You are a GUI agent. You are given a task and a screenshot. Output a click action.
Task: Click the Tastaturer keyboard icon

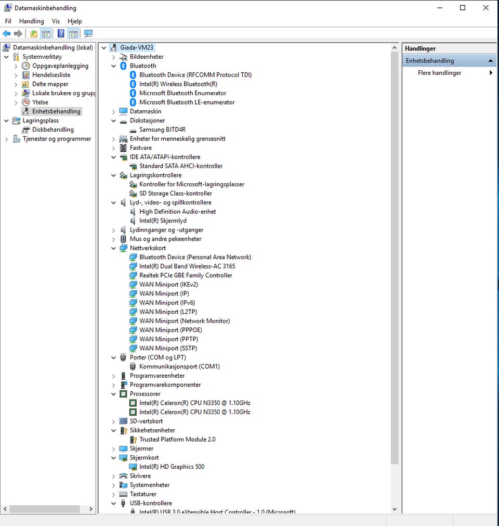(123, 494)
